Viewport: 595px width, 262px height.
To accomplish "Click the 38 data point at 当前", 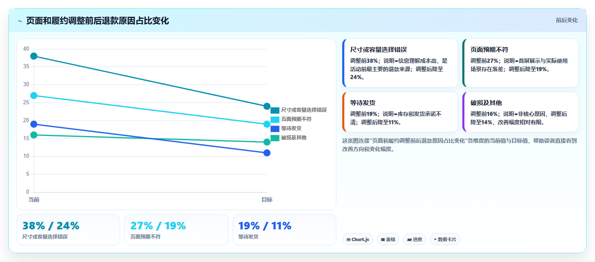I will 34,56.
